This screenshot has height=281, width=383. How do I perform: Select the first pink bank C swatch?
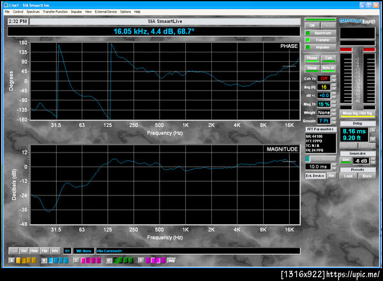[x=83, y=261]
